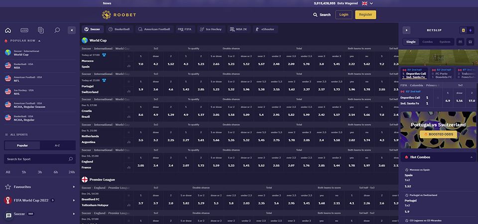This screenshot has height=224, width=478.
Task: Click the jersey icon on Portugal match
Action: (x=104, y=81)
